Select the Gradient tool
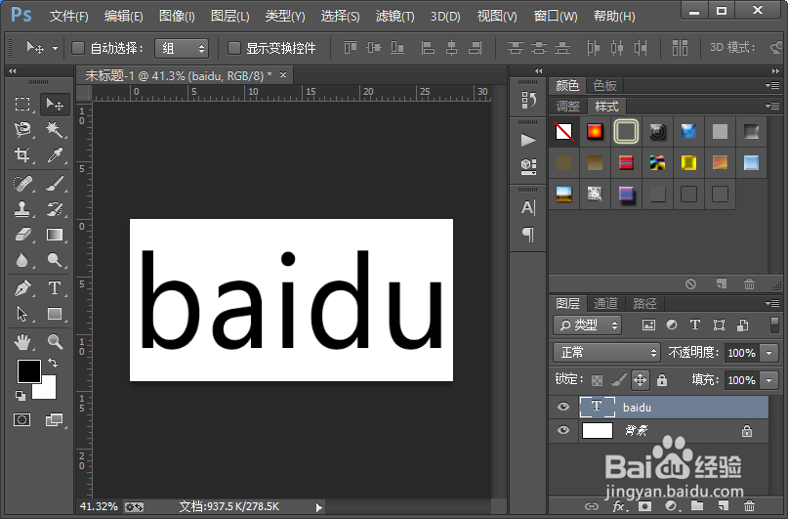This screenshot has height=519, width=788. (55, 235)
